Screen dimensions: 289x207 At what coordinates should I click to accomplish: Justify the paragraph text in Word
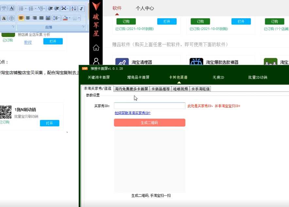tap(42, 18)
